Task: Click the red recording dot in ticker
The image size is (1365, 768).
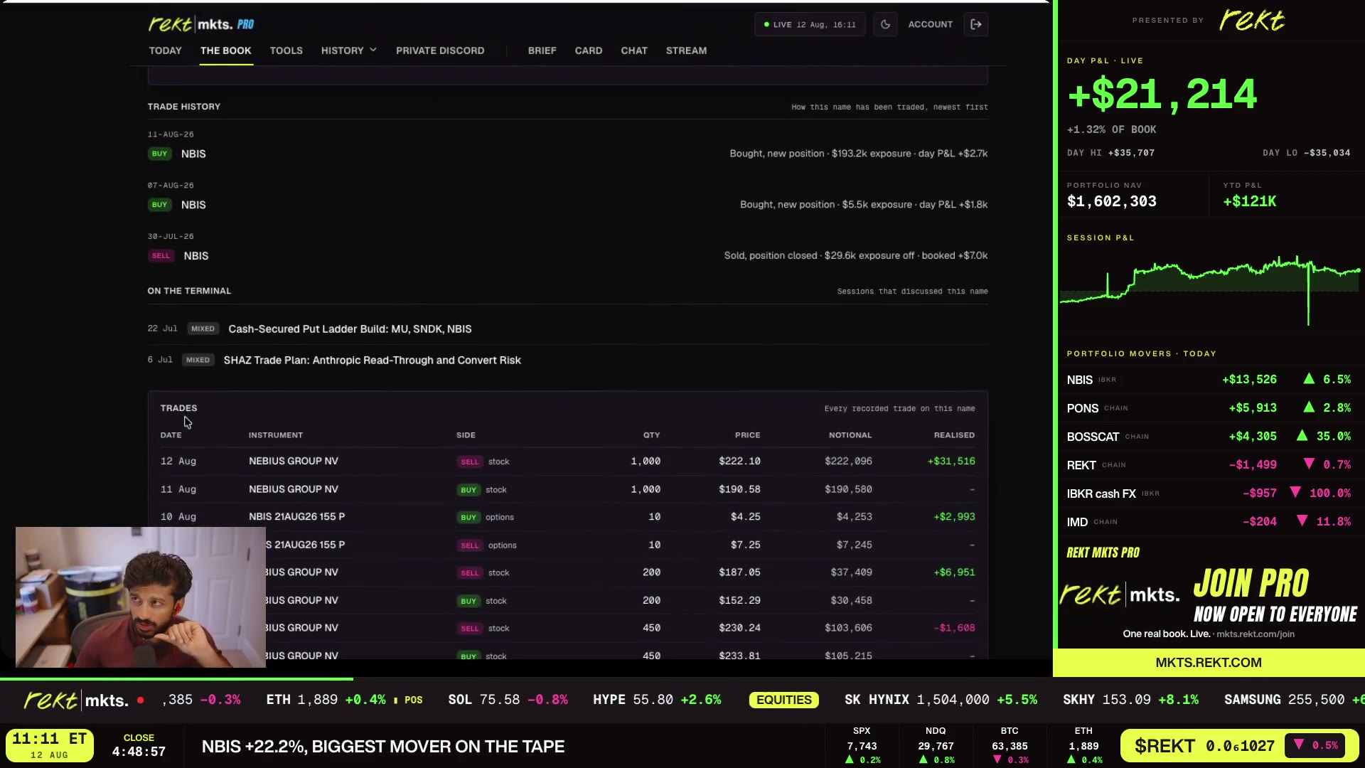Action: 141,700
